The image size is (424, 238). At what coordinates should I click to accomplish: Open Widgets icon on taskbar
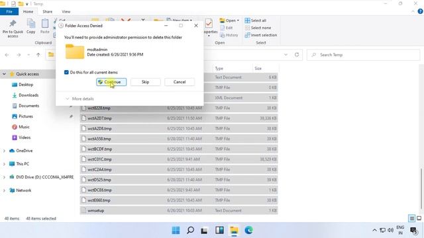[219, 230]
